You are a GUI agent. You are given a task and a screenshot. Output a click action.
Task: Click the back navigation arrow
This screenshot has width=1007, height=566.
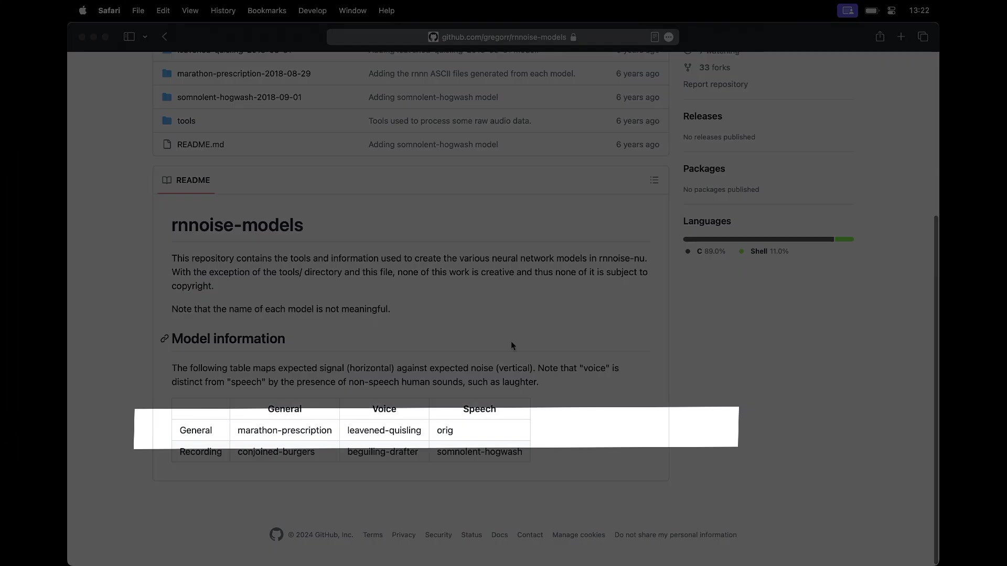pyautogui.click(x=164, y=37)
